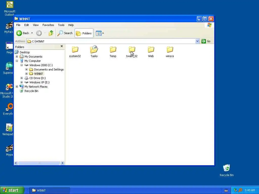This screenshot has height=194, width=259.
Task: Select the twain_32 folder icon
Action: coord(132,49)
